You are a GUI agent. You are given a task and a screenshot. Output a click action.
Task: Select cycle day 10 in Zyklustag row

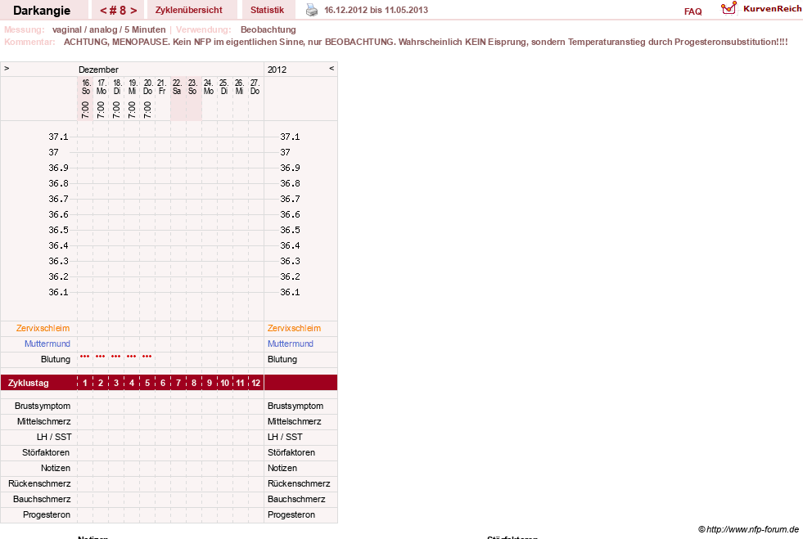click(x=225, y=383)
